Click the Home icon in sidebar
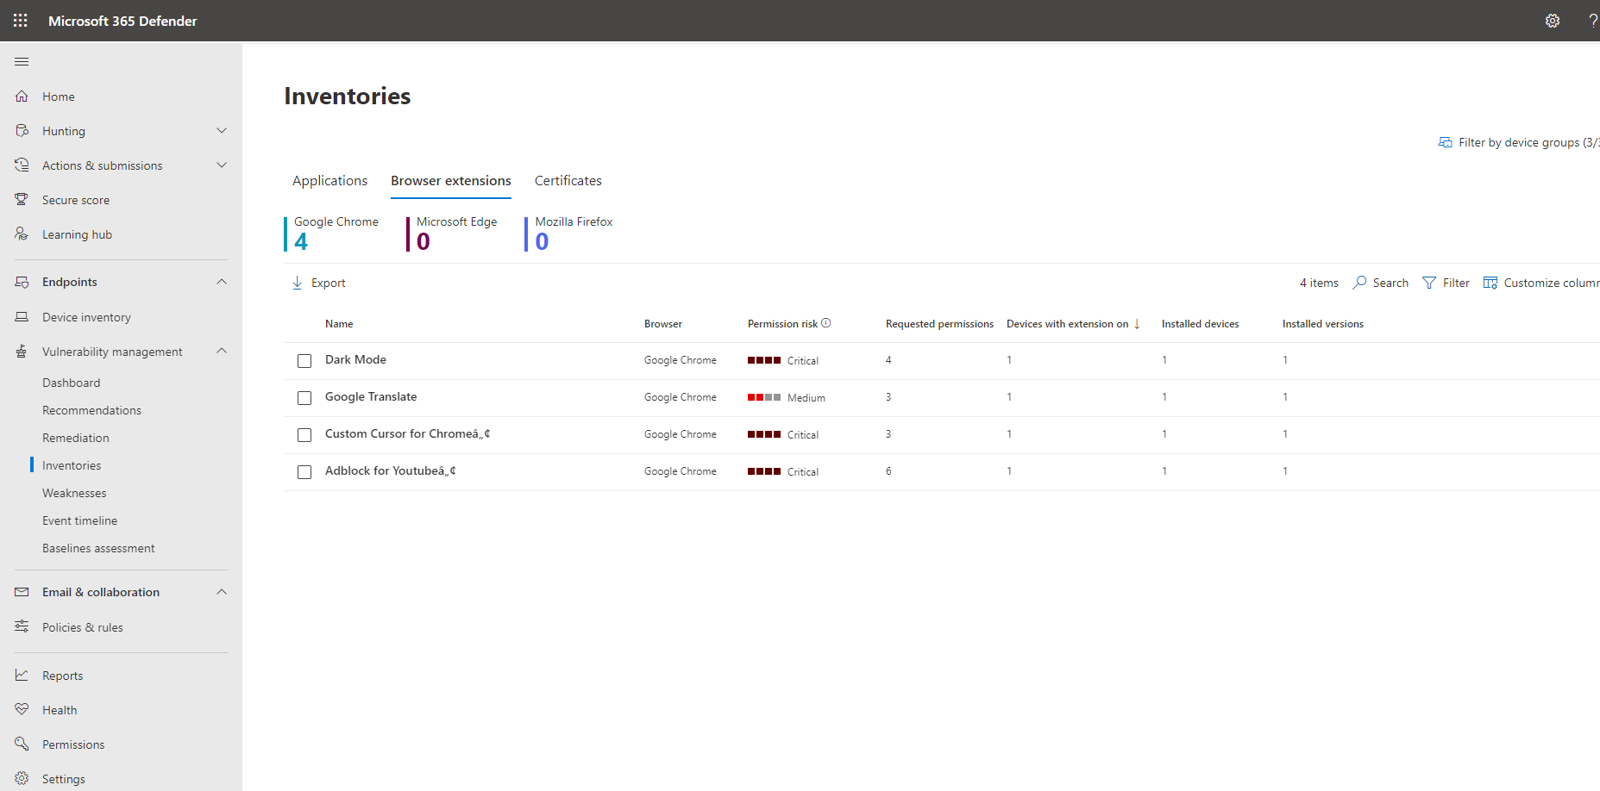This screenshot has height=791, width=1600. [x=22, y=97]
